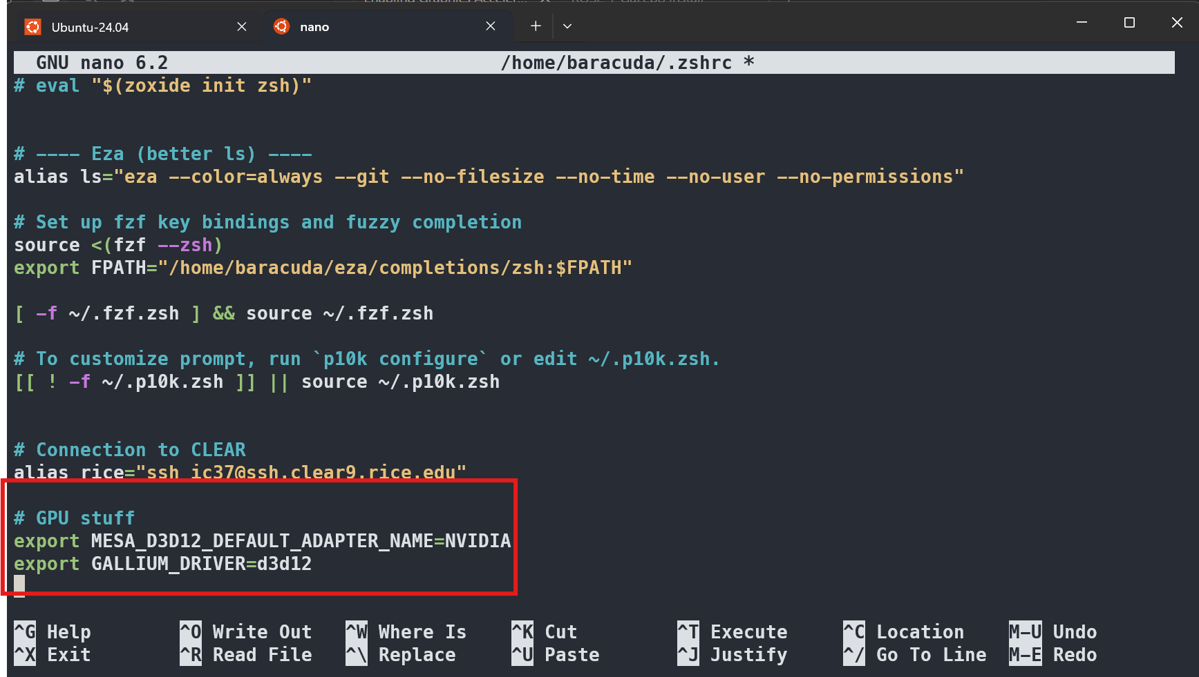Minimize the terminal window
Image resolution: width=1199 pixels, height=677 pixels.
click(x=1082, y=23)
